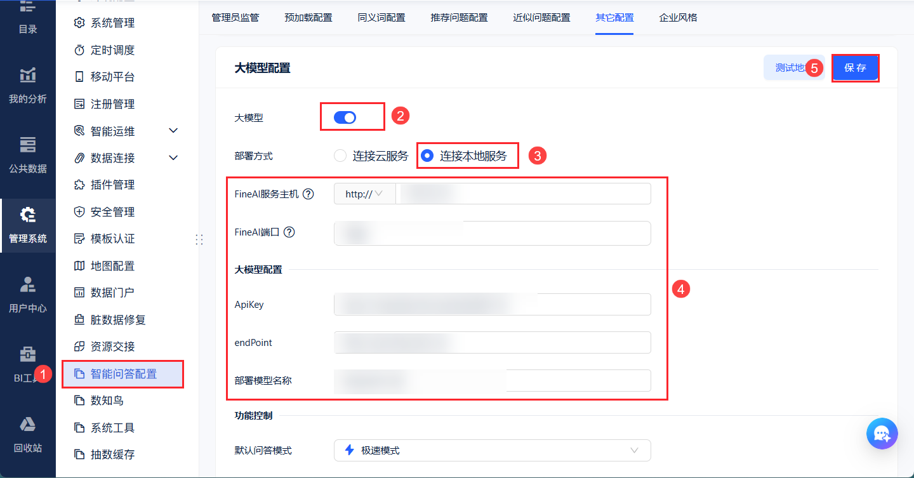The height and width of the screenshot is (478, 914).
Task: Switch to the 管理员监管 tab
Action: click(235, 18)
